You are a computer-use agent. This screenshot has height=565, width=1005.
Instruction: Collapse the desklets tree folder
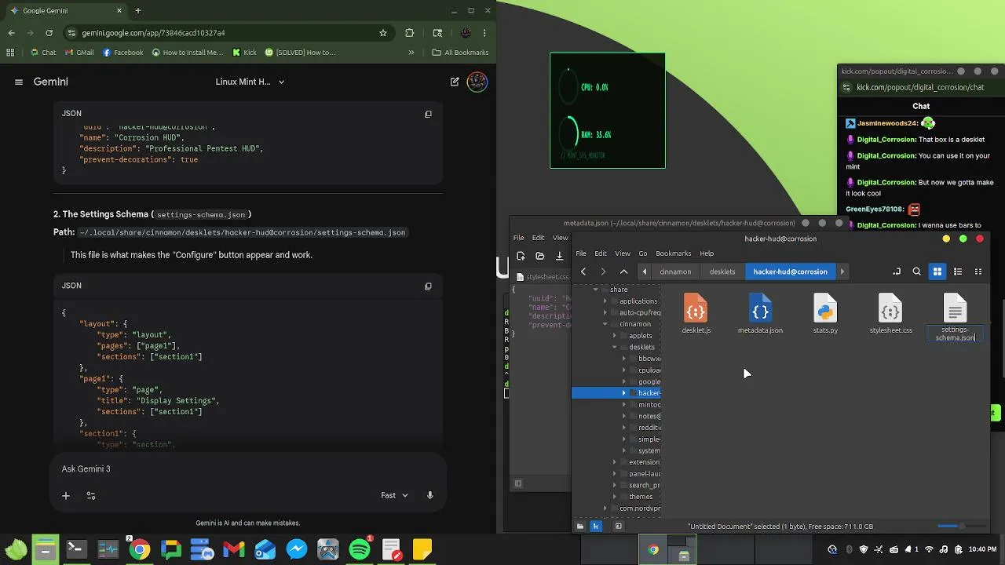(615, 347)
